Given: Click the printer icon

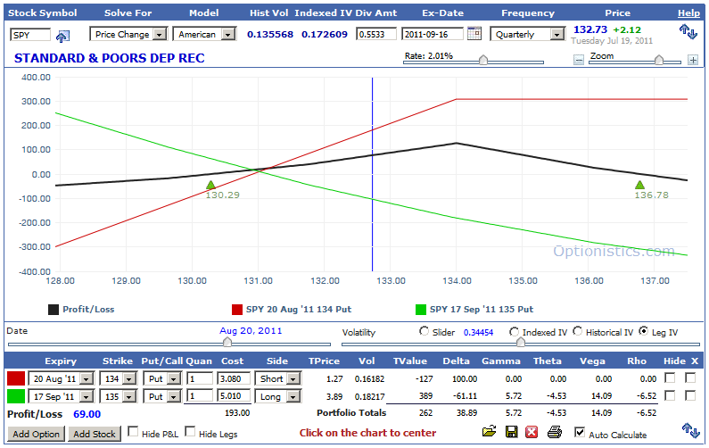Looking at the screenshot, I should [x=555, y=432].
